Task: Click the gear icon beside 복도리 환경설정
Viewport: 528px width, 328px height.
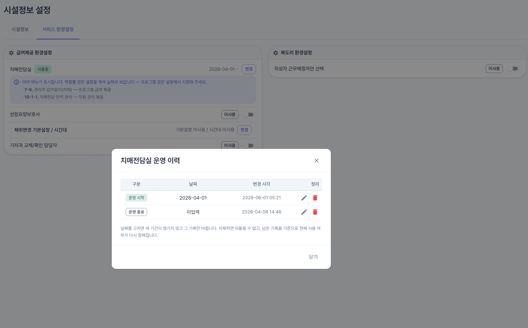Action: pos(276,53)
